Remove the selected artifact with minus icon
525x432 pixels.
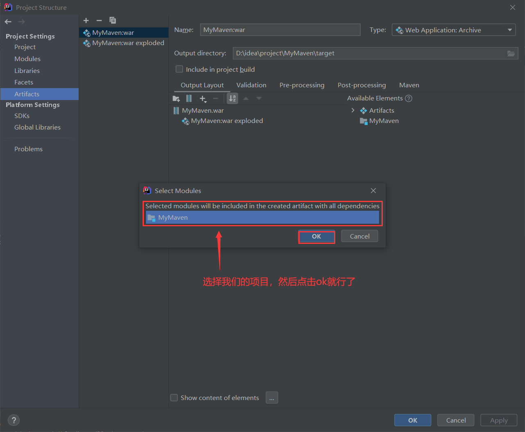pyautogui.click(x=99, y=20)
